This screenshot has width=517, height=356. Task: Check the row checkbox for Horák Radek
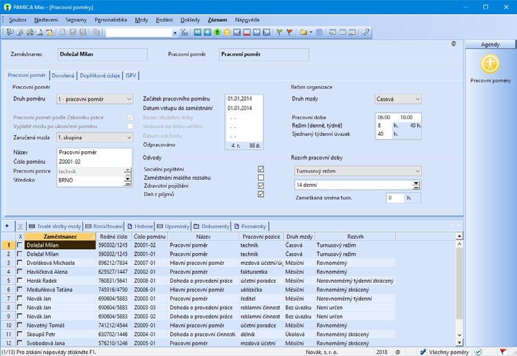click(20, 280)
